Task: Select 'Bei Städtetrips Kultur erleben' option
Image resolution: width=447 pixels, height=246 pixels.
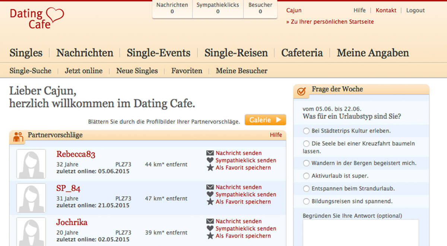Action: (x=306, y=131)
